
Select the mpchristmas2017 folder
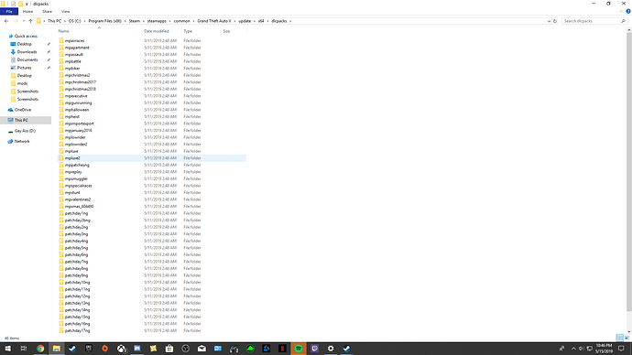point(81,82)
